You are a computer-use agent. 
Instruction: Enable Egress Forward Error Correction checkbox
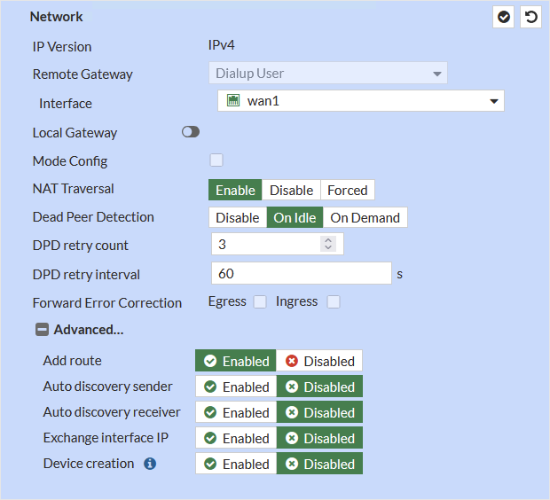coord(260,302)
